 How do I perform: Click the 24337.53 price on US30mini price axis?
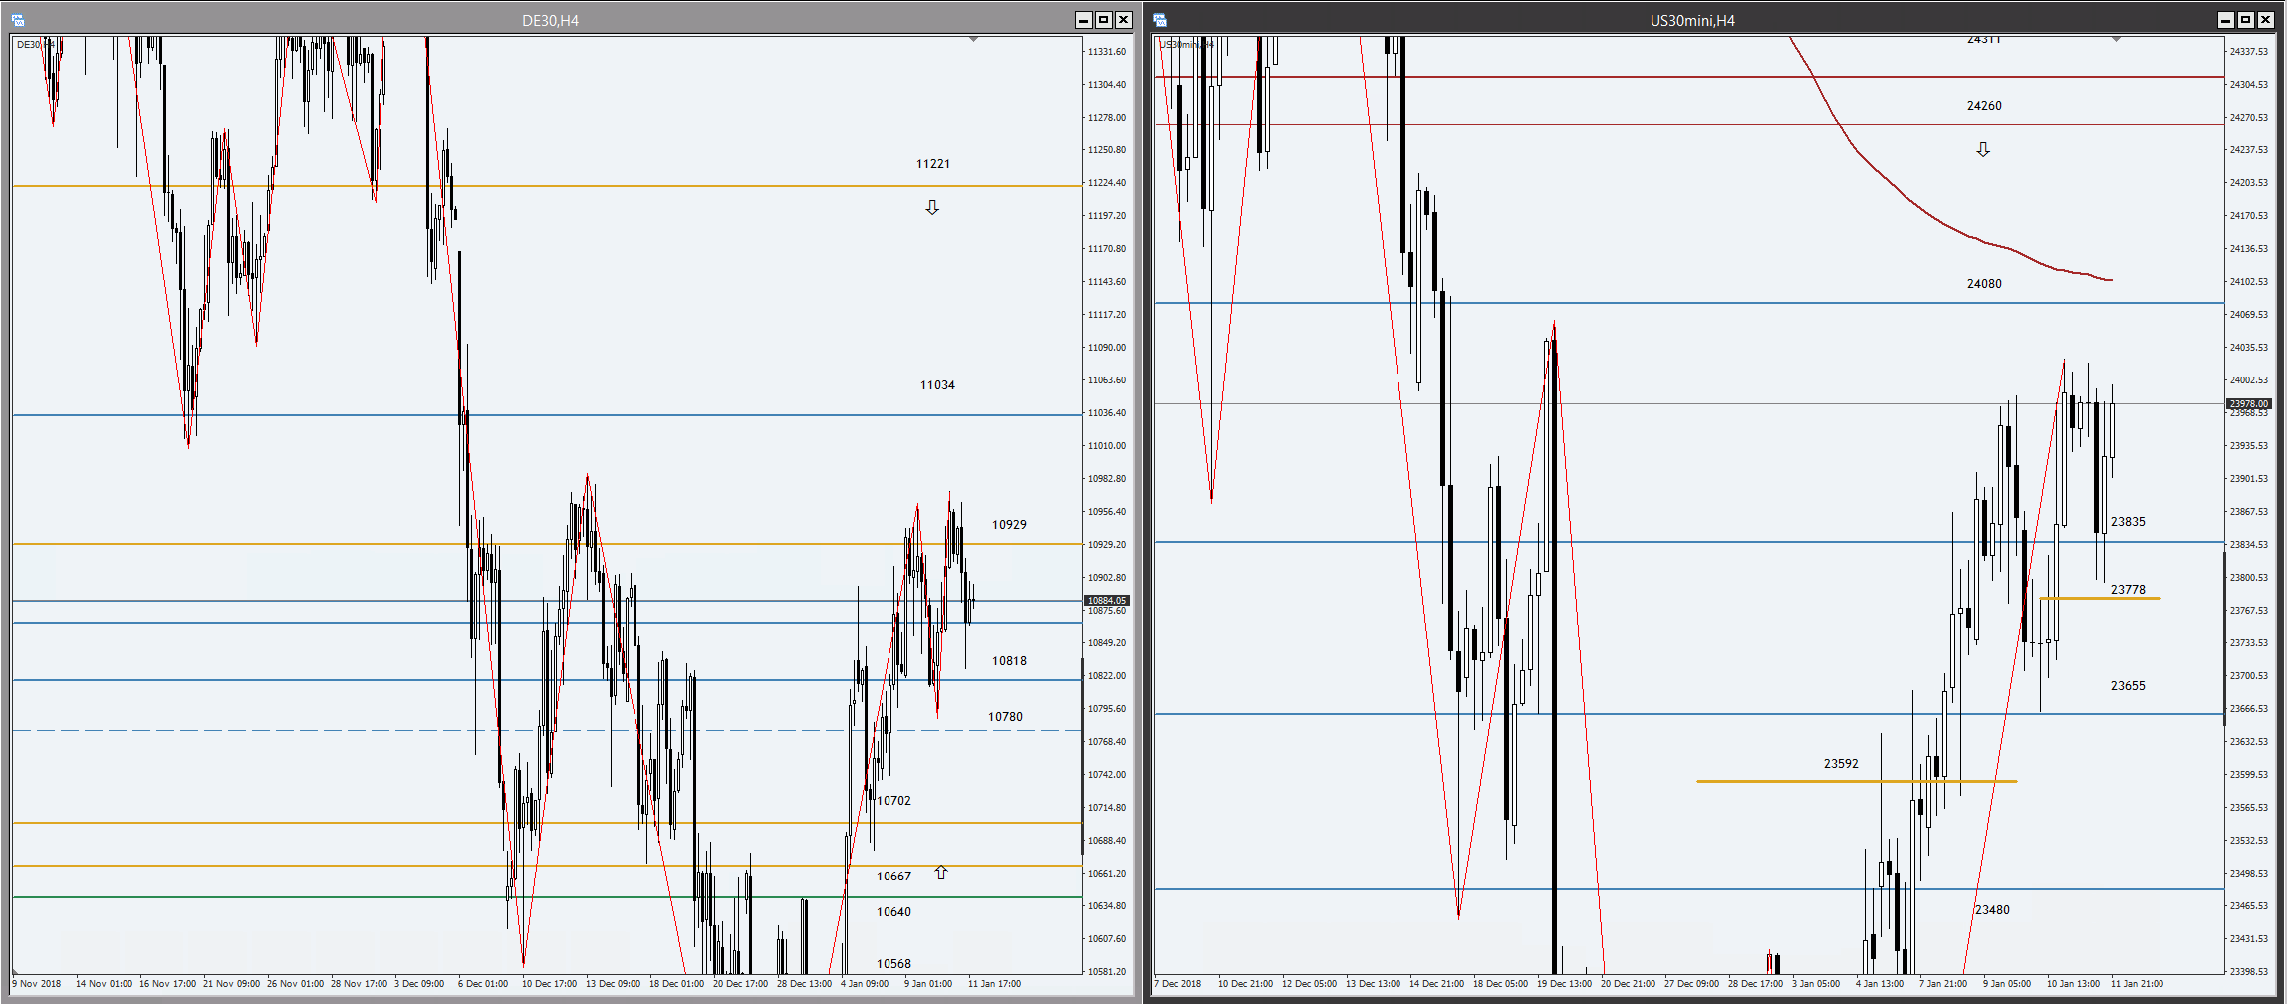(2249, 51)
